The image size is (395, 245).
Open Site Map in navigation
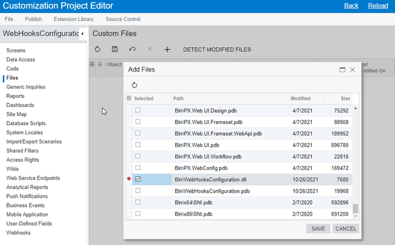tap(17, 114)
